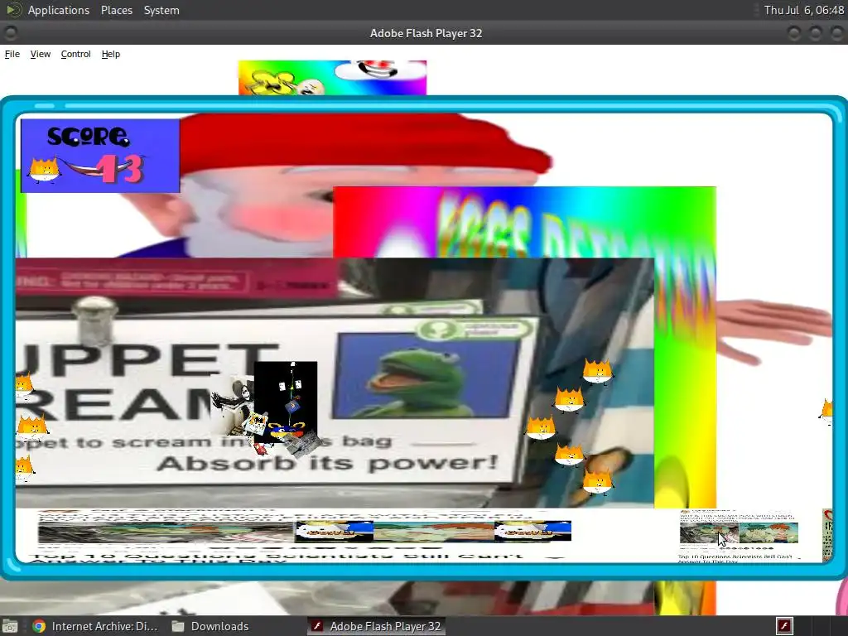Click the desktop logo icon beside Applications

pos(13,10)
